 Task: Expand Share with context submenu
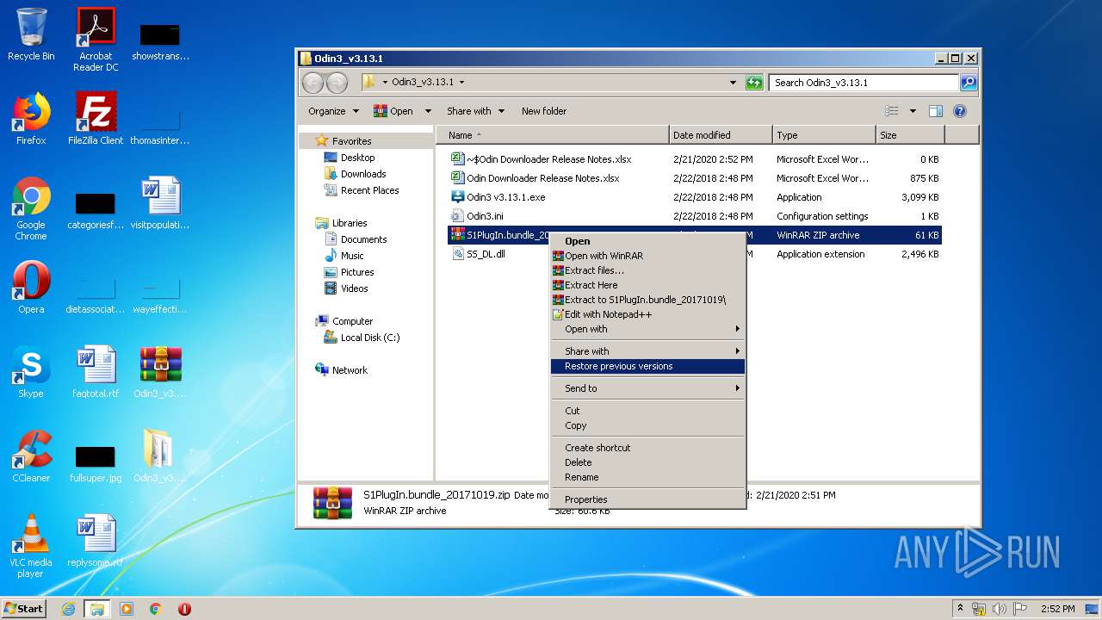click(647, 351)
